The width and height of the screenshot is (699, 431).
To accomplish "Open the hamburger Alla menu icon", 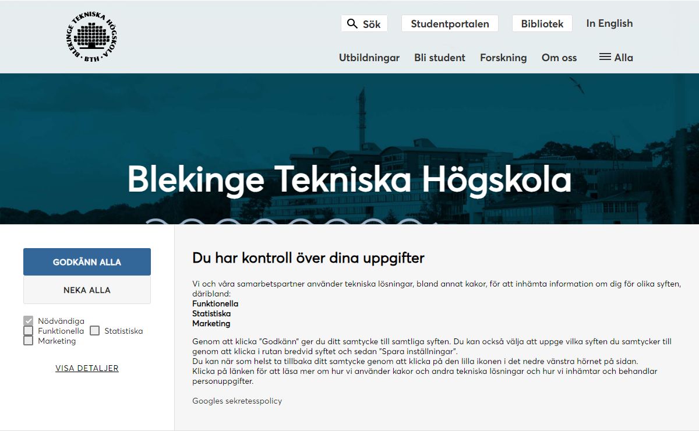I will [x=605, y=57].
